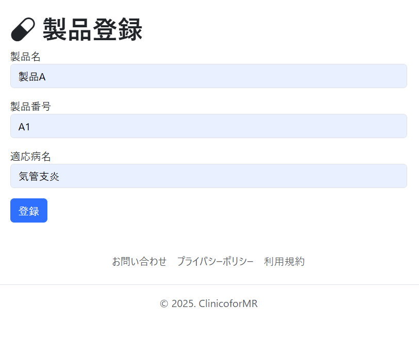Focus the first form field on the page
Viewport: 419px width, 356px height.
pyautogui.click(x=208, y=76)
